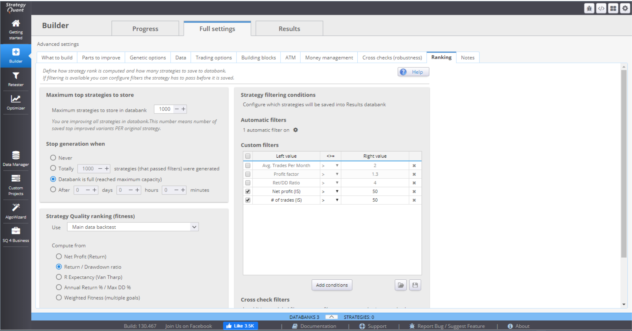Image resolution: width=632 pixels, height=331 pixels.
Task: Click the Facebook Like 3.5K button
Action: point(240,326)
